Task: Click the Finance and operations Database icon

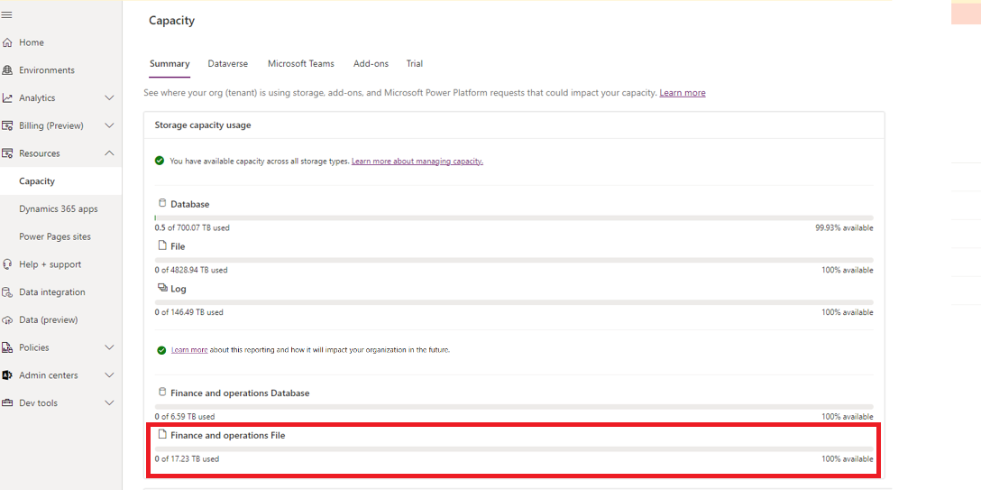Action: point(162,393)
